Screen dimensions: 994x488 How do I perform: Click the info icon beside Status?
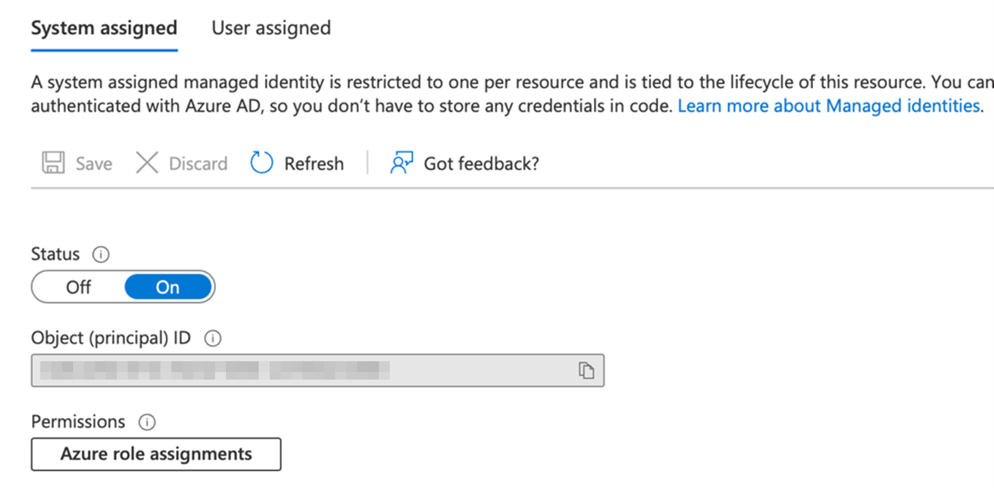101,255
